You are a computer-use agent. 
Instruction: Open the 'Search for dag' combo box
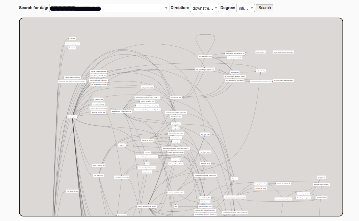[x=109, y=8]
